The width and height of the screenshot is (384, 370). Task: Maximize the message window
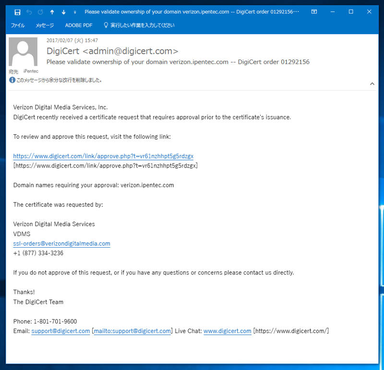pos(351,12)
